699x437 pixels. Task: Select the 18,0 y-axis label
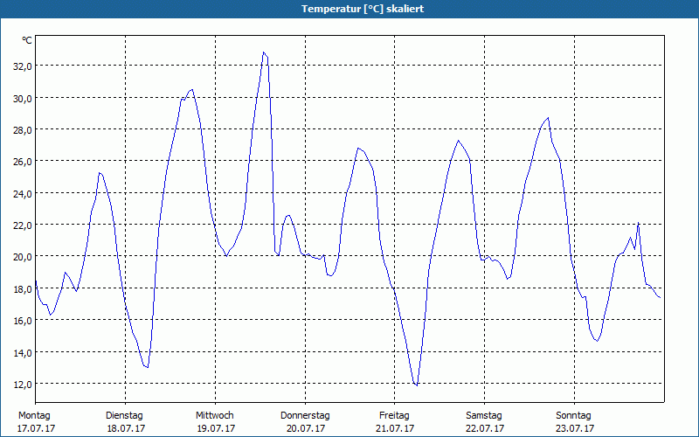click(22, 288)
